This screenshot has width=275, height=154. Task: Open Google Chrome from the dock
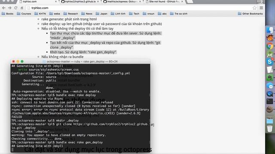(x=270, y=46)
